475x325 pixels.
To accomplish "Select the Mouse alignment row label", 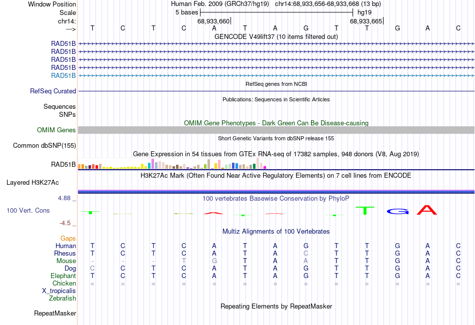I will pos(66,261).
